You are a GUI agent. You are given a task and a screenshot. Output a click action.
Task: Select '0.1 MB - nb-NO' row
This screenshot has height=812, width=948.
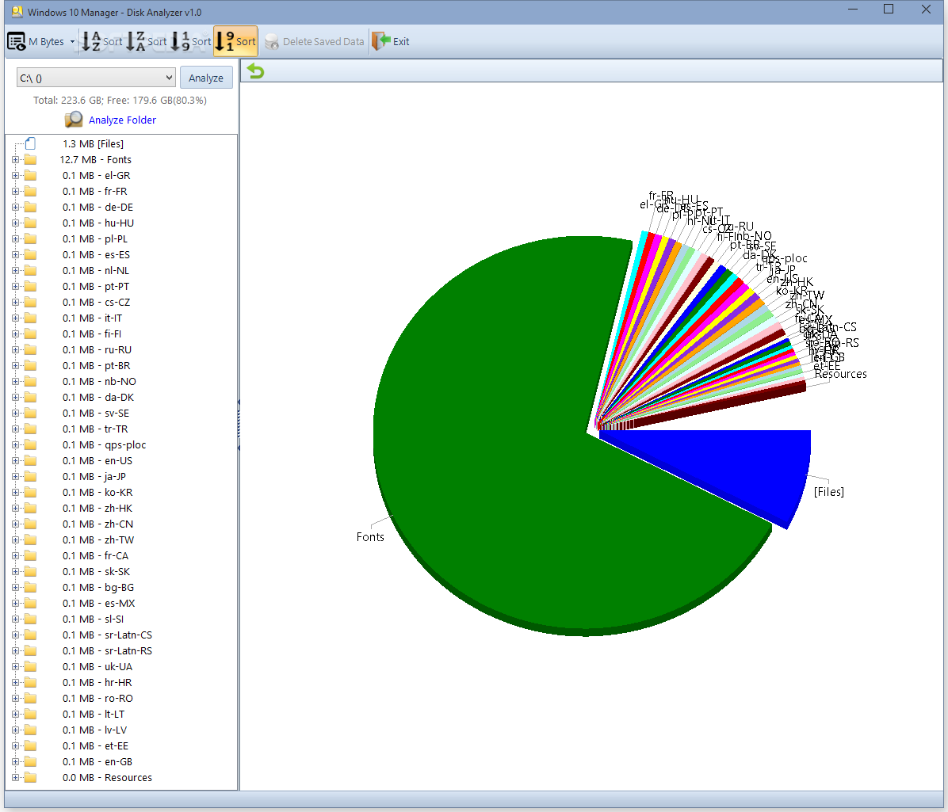99,381
